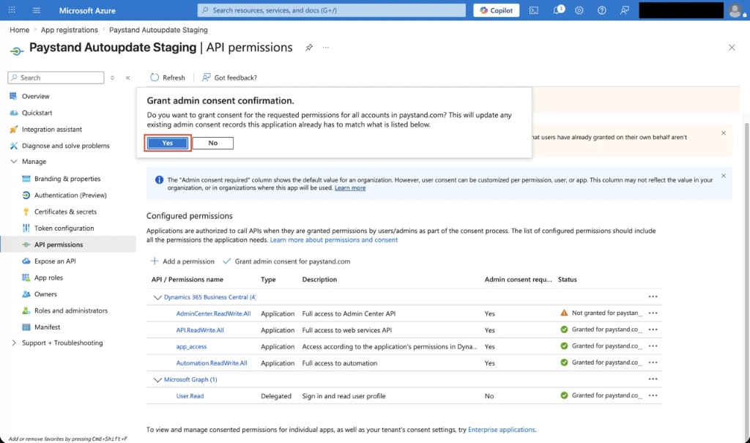This screenshot has height=443, width=750.
Task: Dismiss the orange warning banner X
Action: click(724, 133)
